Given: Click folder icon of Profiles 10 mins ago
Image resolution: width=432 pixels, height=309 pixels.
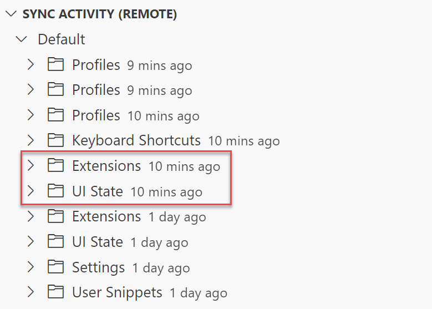Looking at the screenshot, I should [55, 115].
